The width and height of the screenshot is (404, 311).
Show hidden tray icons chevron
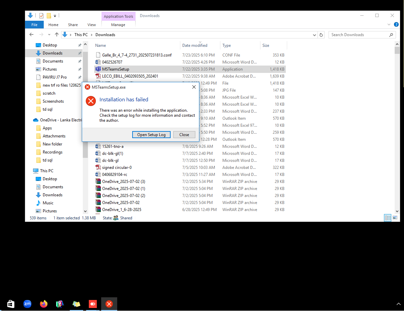coord(398,304)
